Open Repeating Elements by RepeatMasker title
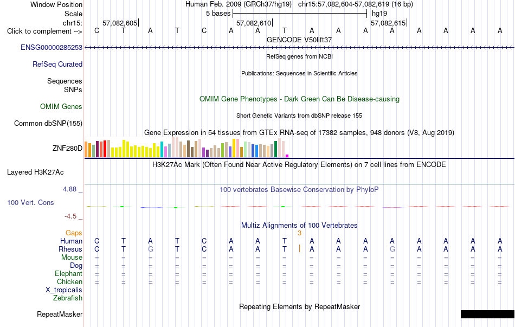515x327 pixels. point(300,306)
